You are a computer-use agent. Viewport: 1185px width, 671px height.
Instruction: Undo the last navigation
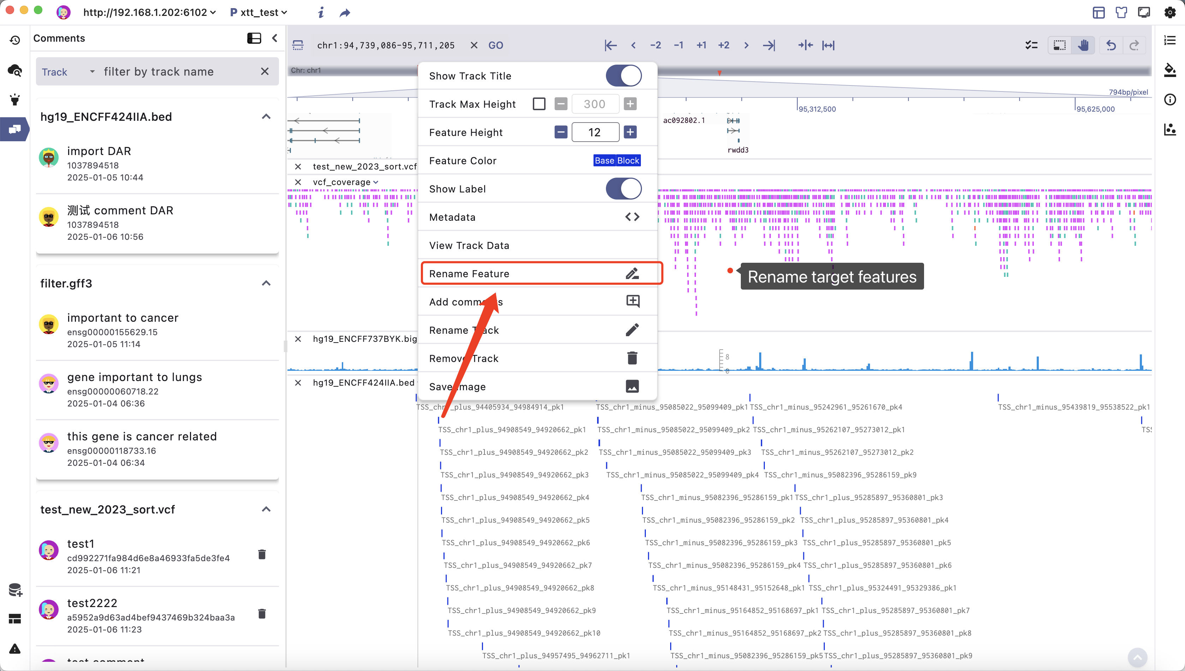tap(1111, 45)
